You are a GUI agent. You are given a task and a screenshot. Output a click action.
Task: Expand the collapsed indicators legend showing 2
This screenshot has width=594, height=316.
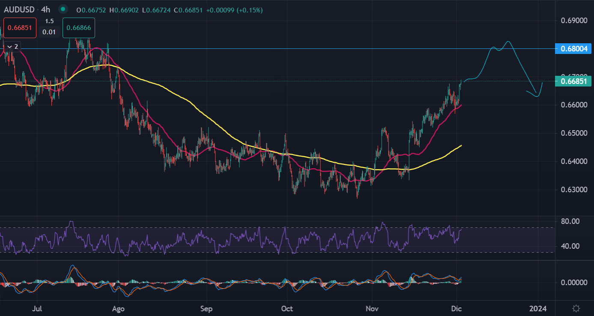tap(13, 46)
